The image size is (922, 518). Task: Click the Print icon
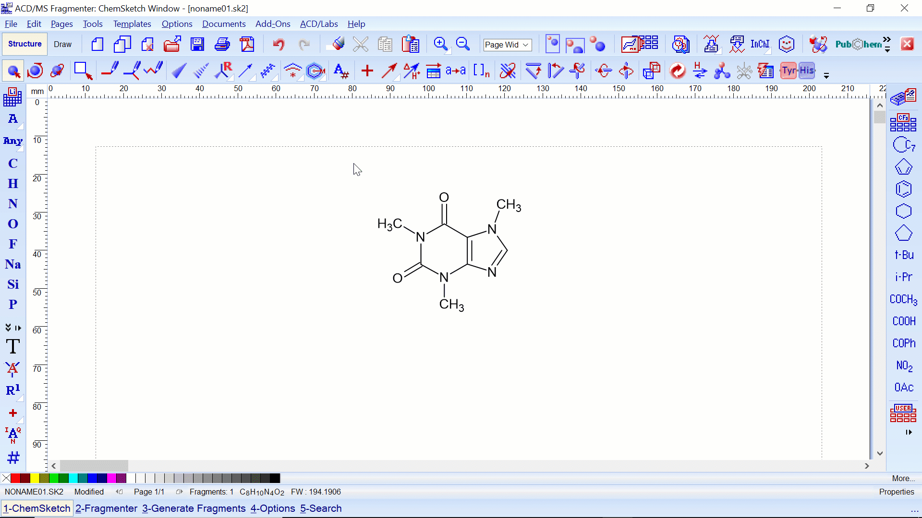(222, 45)
